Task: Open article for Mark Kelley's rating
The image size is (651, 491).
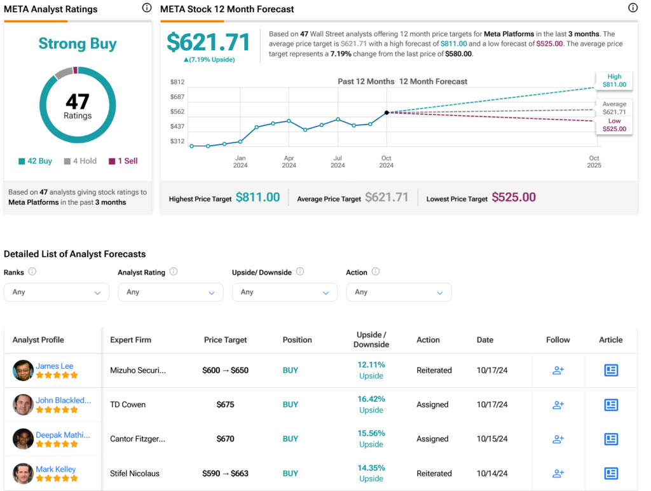Action: click(x=611, y=473)
